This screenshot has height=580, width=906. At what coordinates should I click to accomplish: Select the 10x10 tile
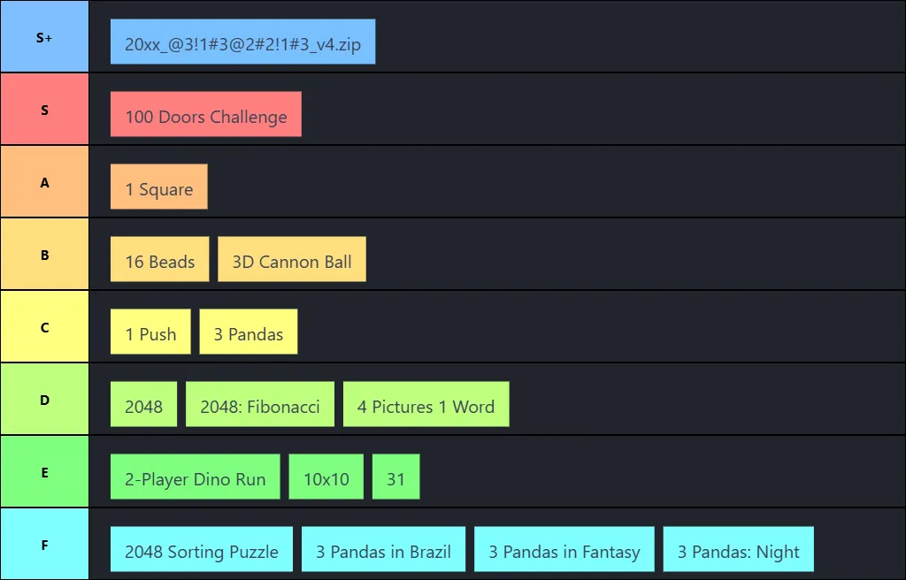(x=326, y=477)
